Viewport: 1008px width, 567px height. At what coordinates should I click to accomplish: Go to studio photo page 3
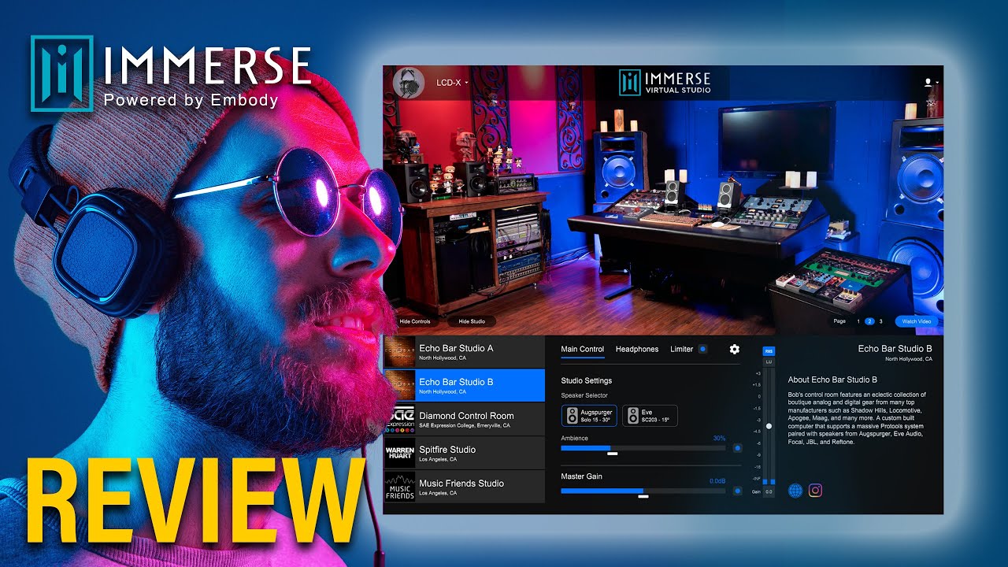[x=880, y=321]
